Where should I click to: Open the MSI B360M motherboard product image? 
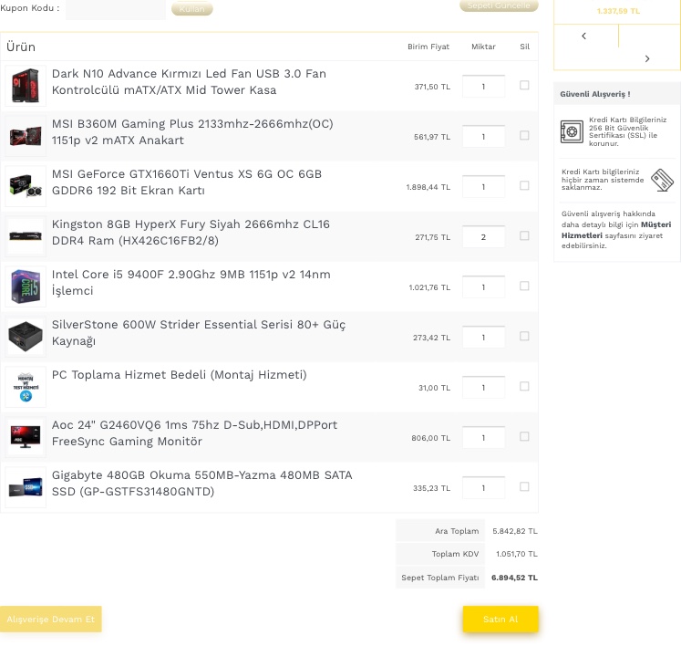click(x=26, y=136)
